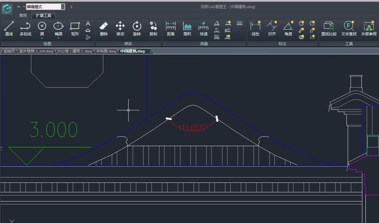Open 图纸比较 drawing compare tool
The width and height of the screenshot is (379, 223).
tap(329, 28)
